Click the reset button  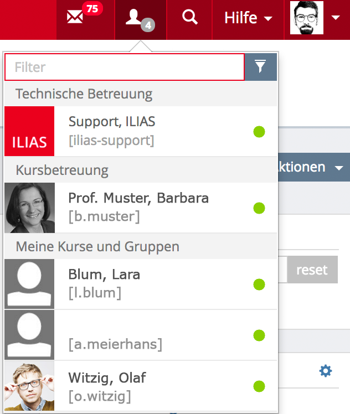(x=312, y=270)
